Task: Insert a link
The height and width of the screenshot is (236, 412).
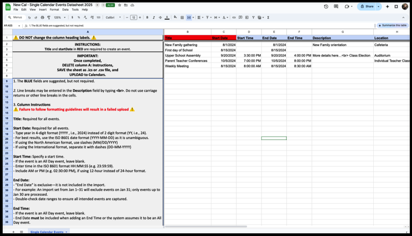Action: (x=234, y=18)
